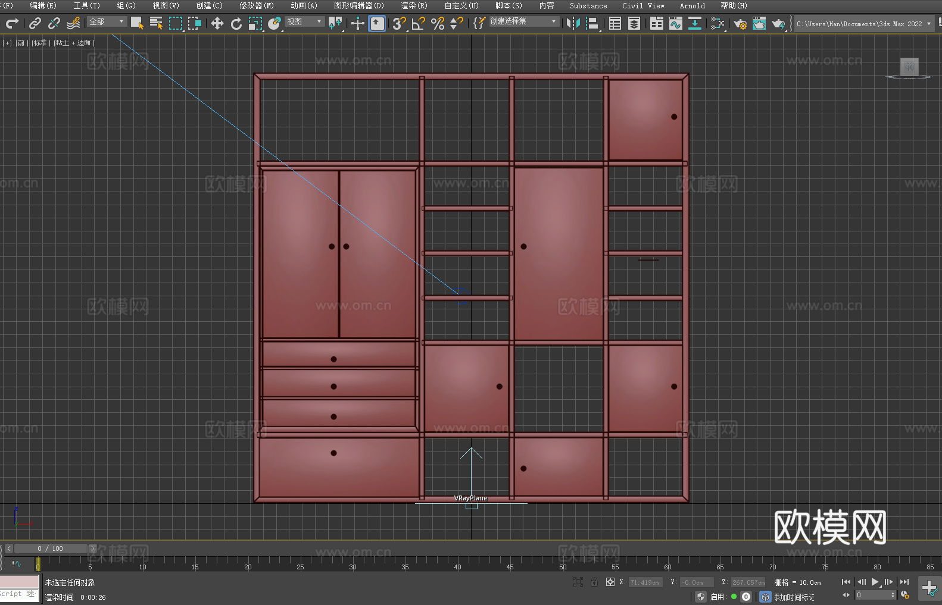Open Select by Name list

(x=156, y=23)
